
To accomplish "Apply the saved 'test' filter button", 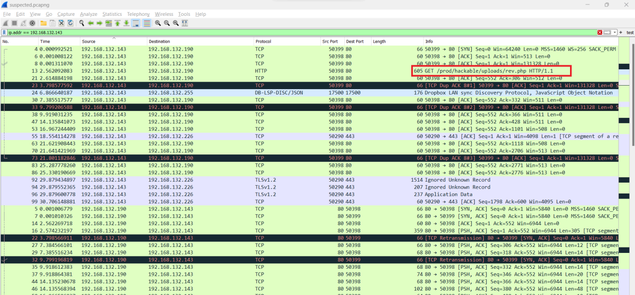I will [630, 32].
